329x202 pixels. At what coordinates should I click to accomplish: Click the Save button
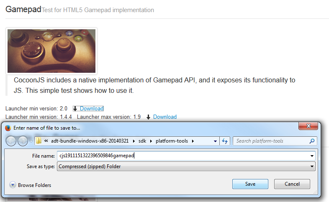[x=250, y=184]
